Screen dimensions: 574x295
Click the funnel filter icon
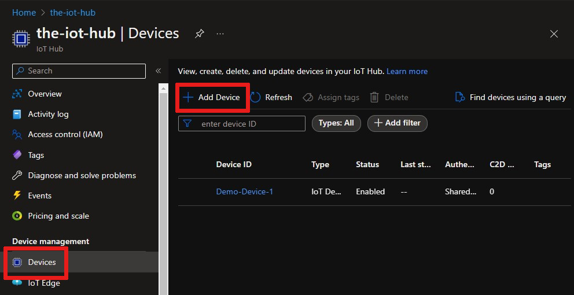[x=187, y=124]
